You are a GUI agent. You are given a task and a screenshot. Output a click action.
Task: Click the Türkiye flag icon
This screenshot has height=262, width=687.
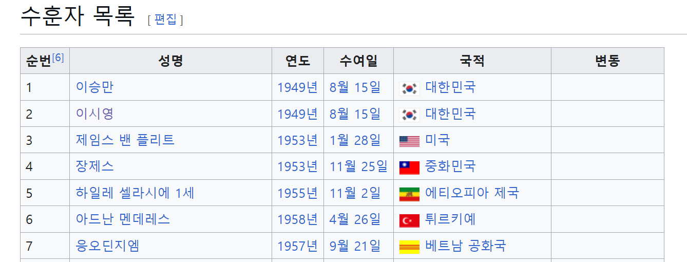409,220
